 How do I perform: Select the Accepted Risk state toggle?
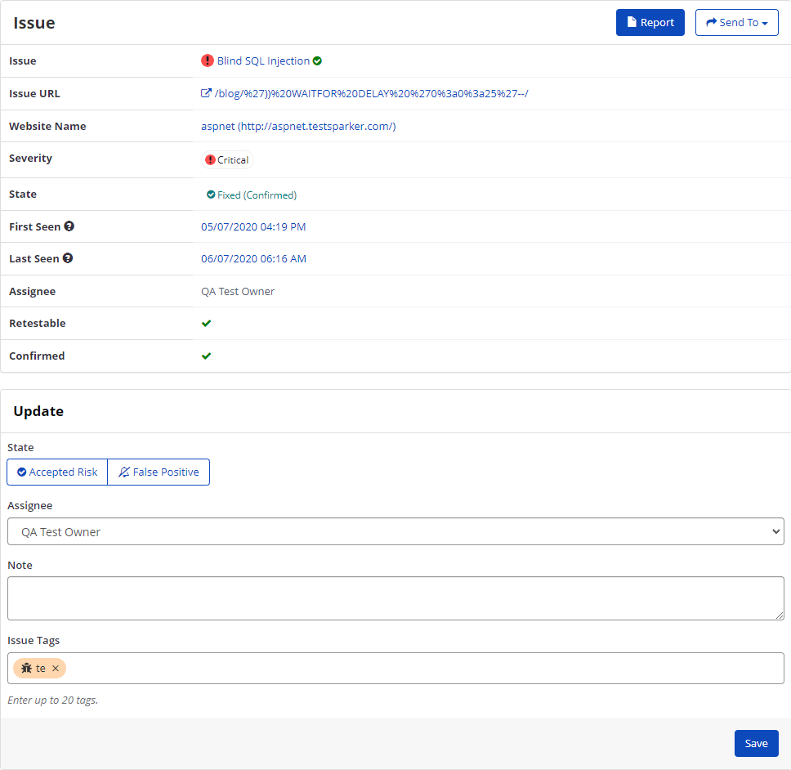point(56,472)
